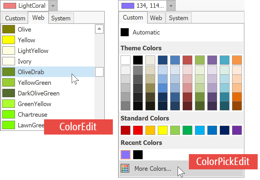Screen dimensions: 260x180
Task: Select the yellow Standard Colors swatch
Action: 163,130
